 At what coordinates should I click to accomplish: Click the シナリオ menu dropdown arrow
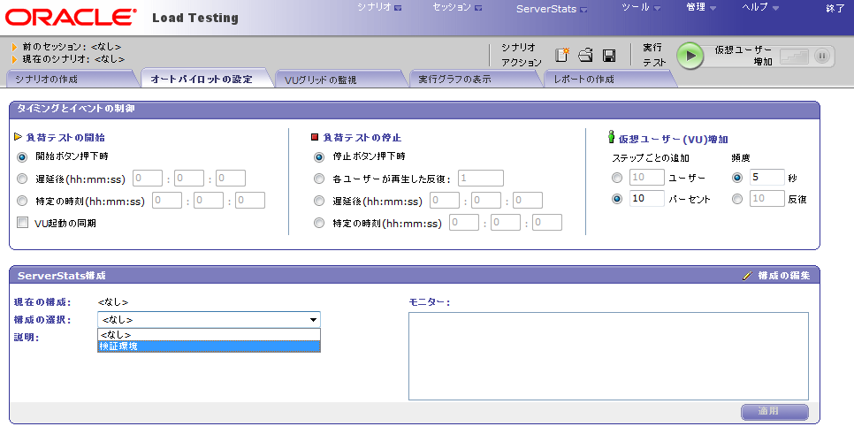(398, 8)
